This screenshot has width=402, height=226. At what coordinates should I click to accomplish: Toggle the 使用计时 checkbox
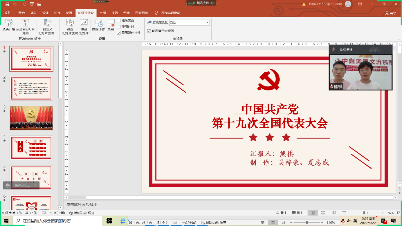click(x=119, y=27)
